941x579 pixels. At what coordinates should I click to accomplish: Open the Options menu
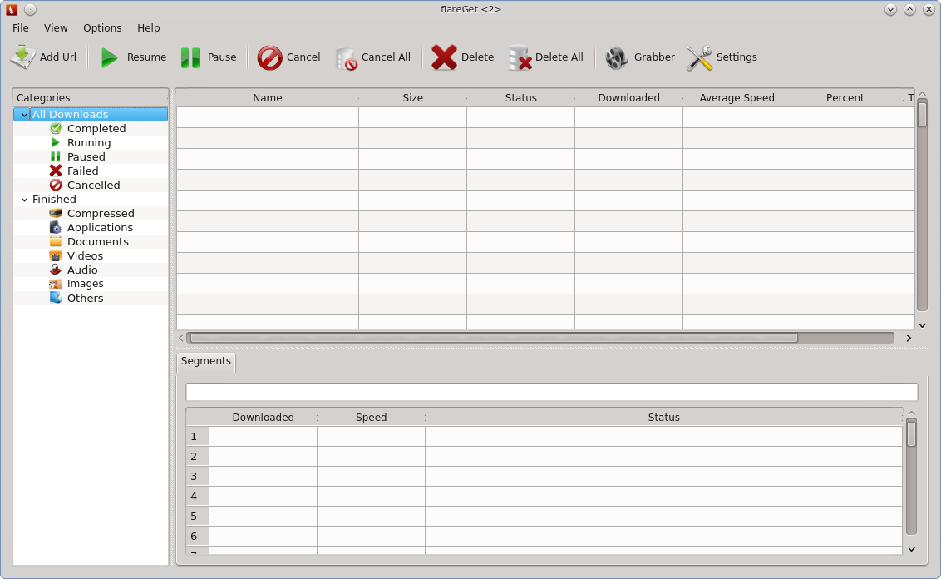coord(102,27)
